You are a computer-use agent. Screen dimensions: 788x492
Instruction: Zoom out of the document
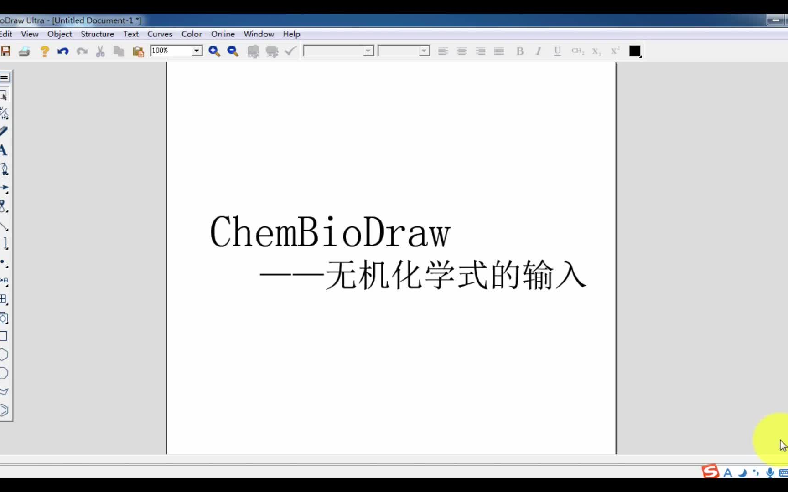(233, 51)
